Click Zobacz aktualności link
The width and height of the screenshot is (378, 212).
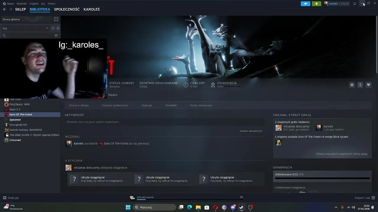[x=251, y=131]
